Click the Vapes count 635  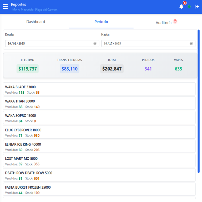click(178, 69)
